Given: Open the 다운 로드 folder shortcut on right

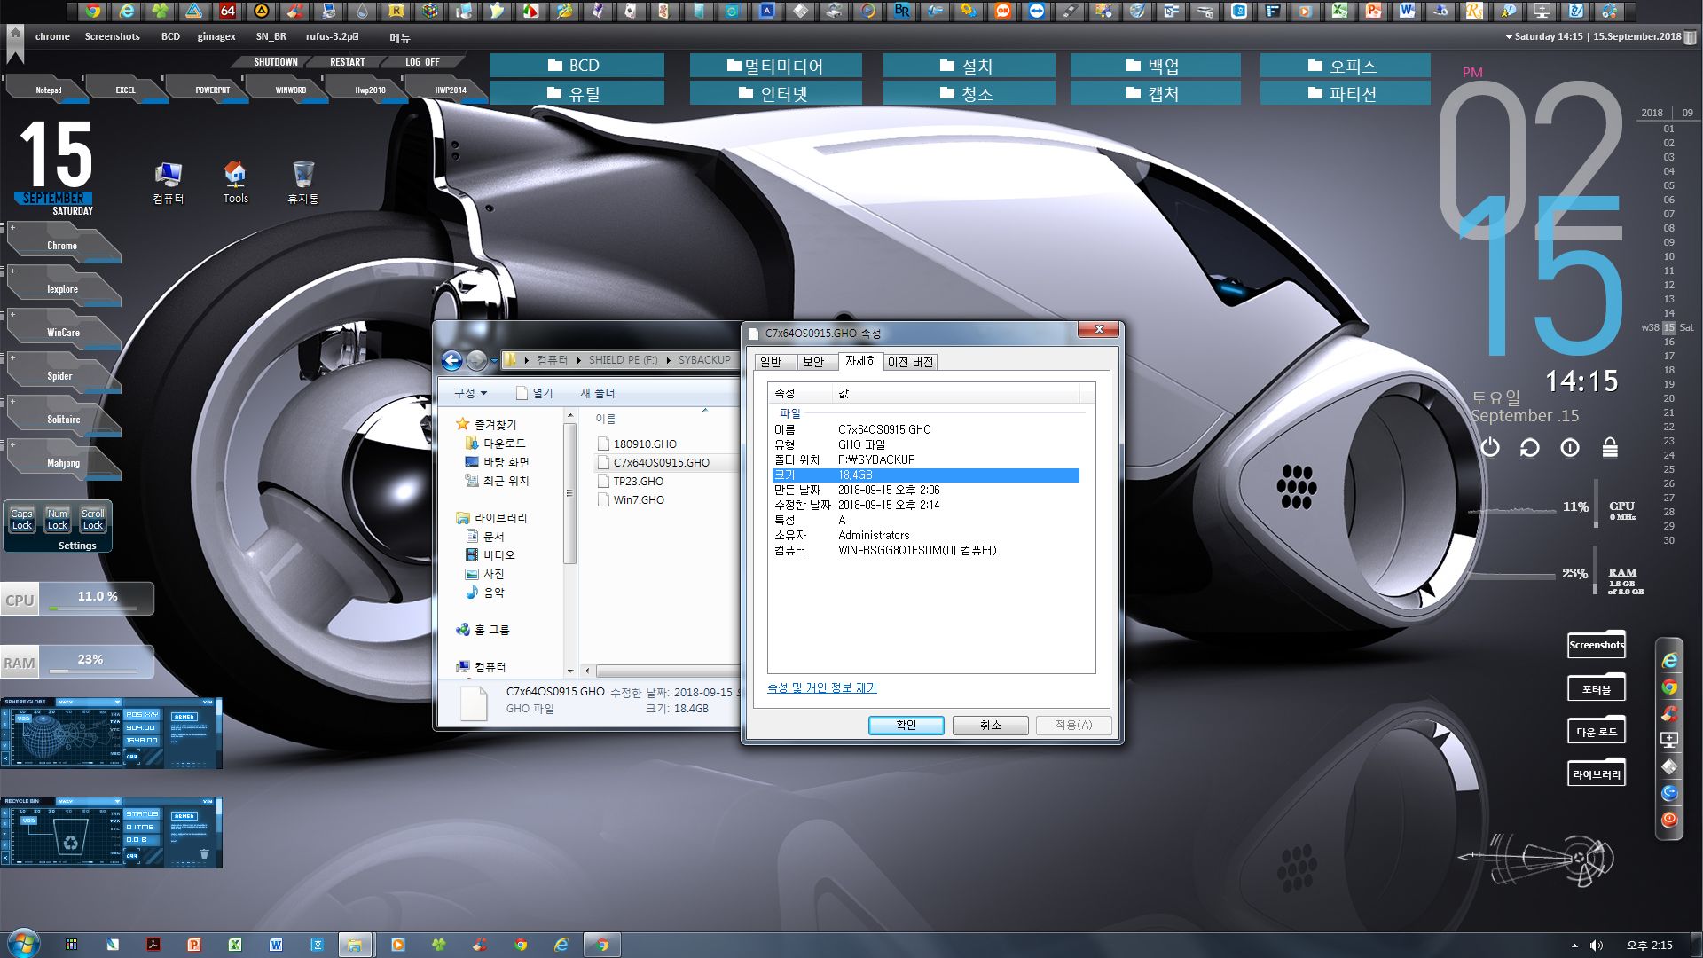Looking at the screenshot, I should [x=1597, y=730].
